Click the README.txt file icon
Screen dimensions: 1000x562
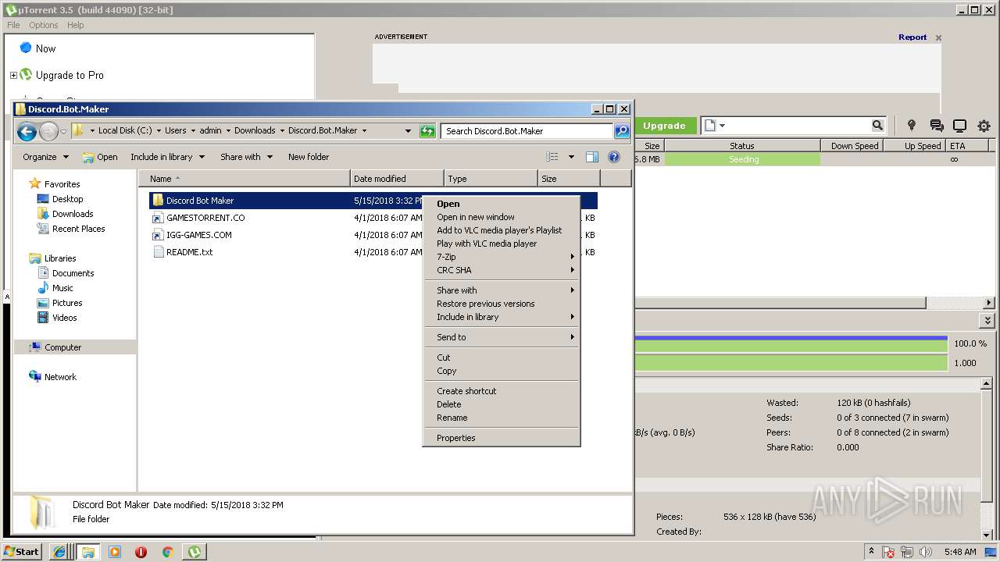[158, 252]
